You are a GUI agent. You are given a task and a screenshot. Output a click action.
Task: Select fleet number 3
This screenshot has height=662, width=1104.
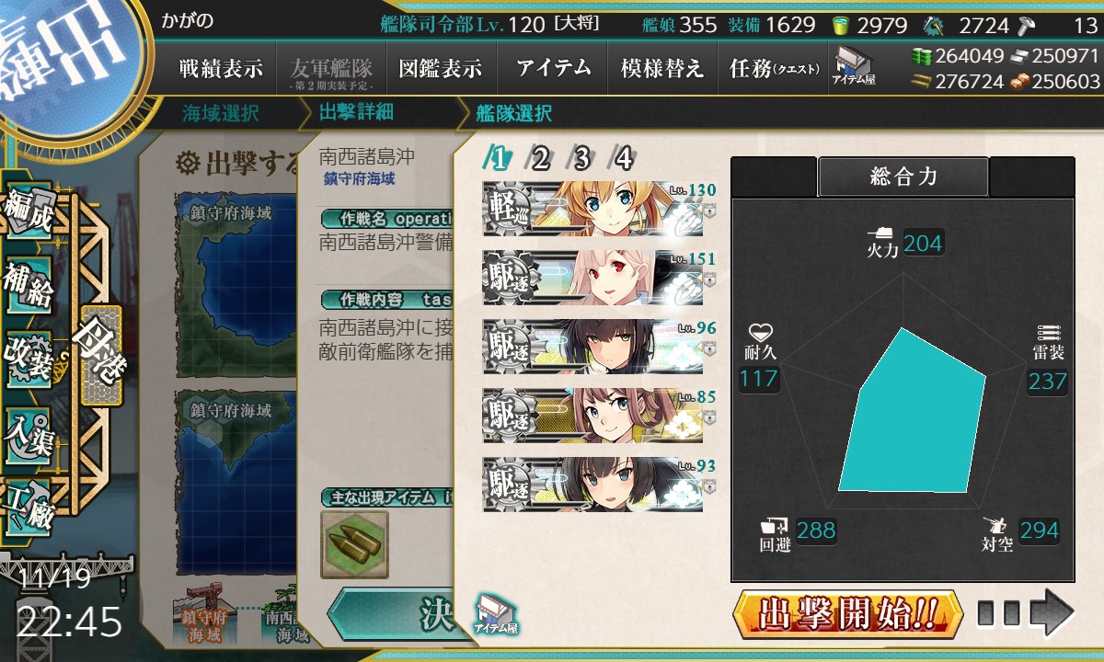pyautogui.click(x=581, y=159)
